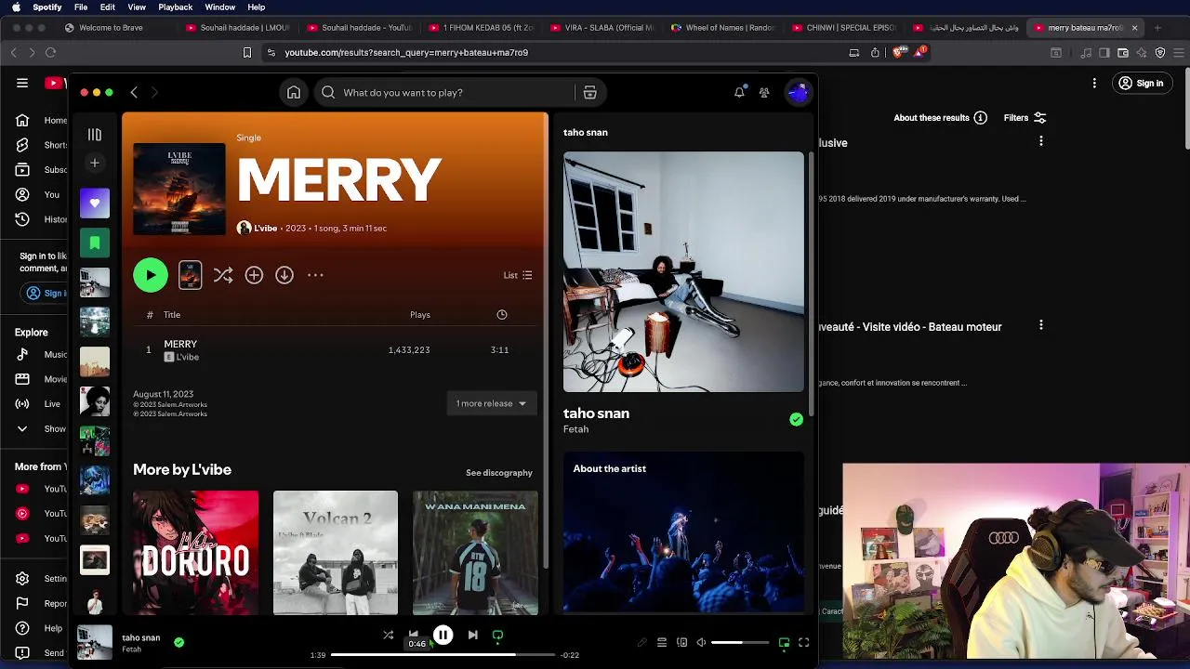Toggle repeat in player controls
This screenshot has height=669, width=1190.
click(497, 636)
